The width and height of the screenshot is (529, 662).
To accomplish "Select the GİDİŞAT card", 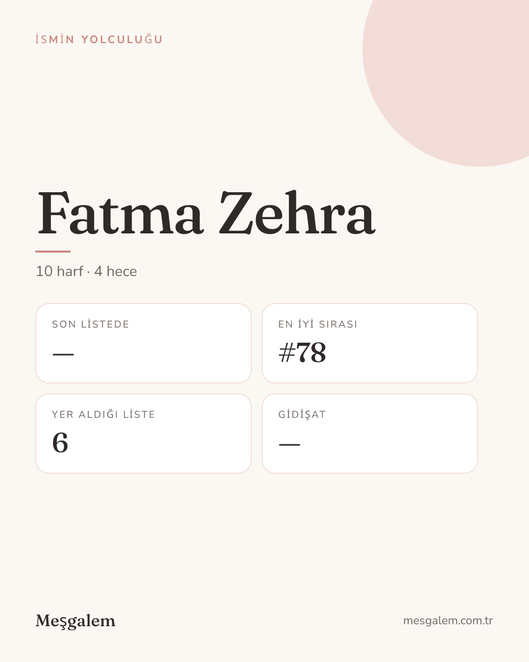I will click(370, 433).
